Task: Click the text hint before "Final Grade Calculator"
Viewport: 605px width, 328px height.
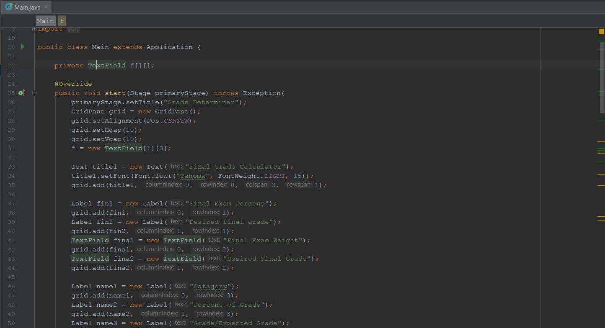Action: click(176, 167)
